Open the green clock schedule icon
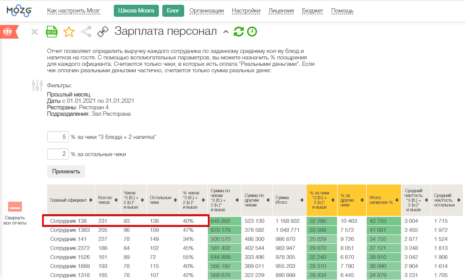This screenshot has width=465, height=280. (252, 31)
